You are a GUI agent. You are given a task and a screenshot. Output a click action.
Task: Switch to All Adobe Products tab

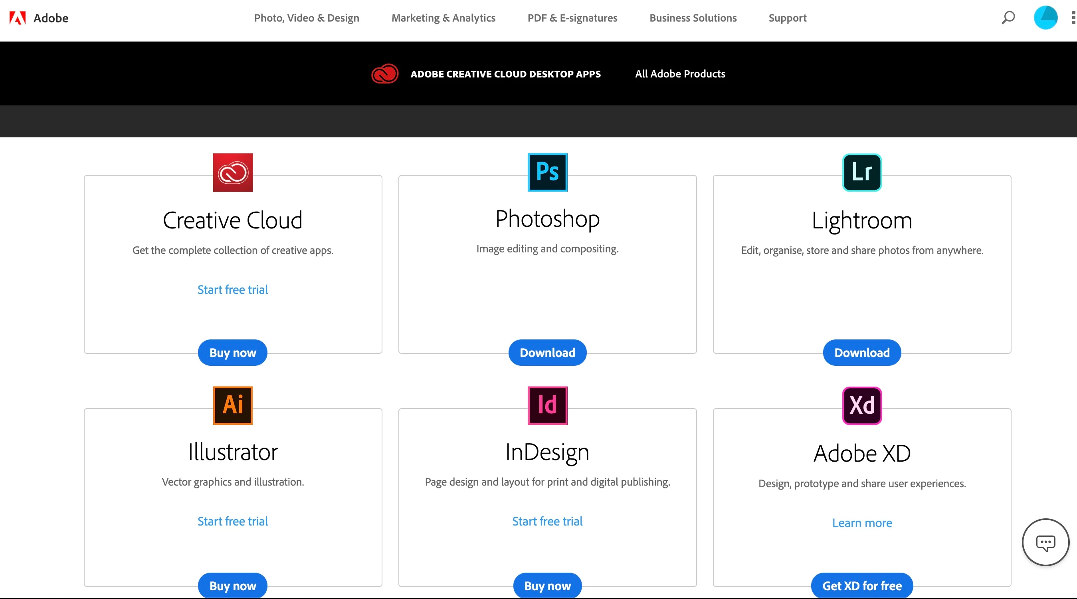pyautogui.click(x=680, y=73)
